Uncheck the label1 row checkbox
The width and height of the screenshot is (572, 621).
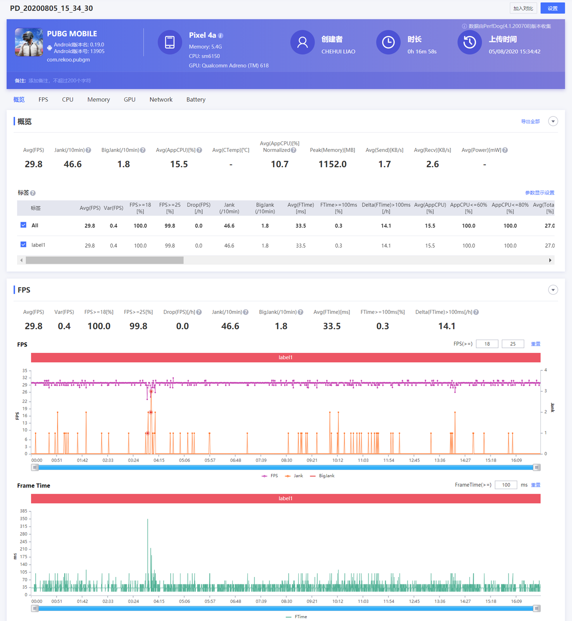point(23,245)
